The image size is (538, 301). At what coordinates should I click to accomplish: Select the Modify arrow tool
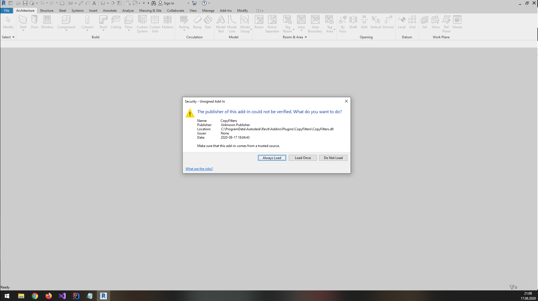point(8,22)
